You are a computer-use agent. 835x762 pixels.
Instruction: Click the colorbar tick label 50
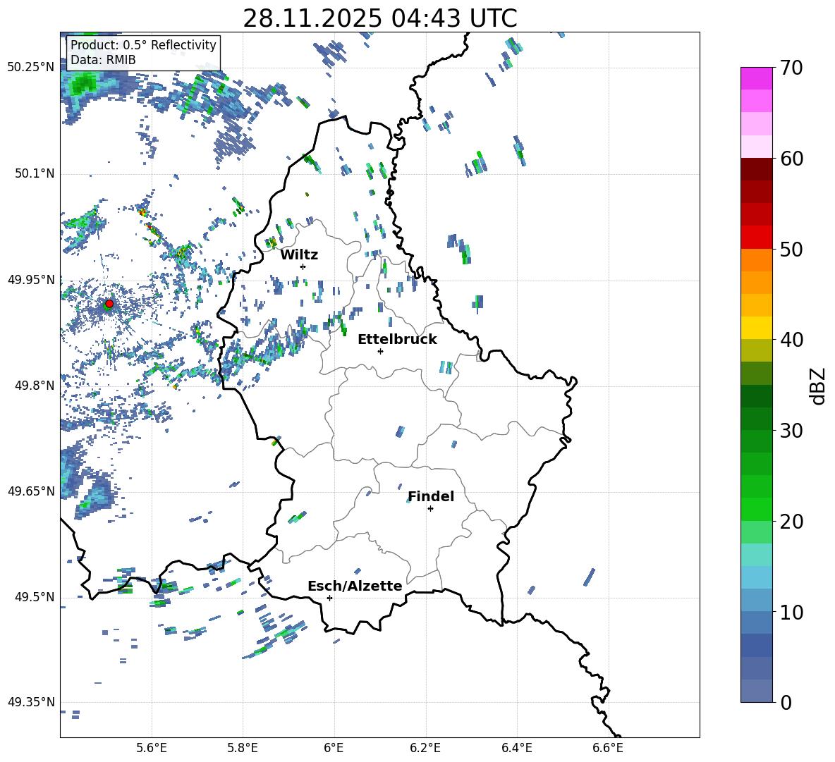point(791,250)
